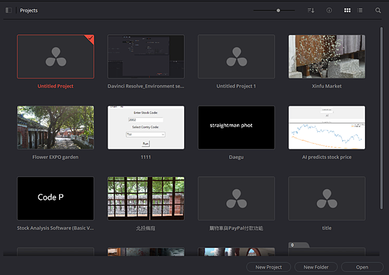Select the Xinfu Market project thumbnail
The image size is (389, 275).
point(327,56)
